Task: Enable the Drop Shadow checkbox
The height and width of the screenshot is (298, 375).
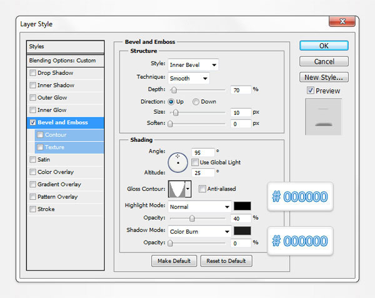Action: point(33,73)
